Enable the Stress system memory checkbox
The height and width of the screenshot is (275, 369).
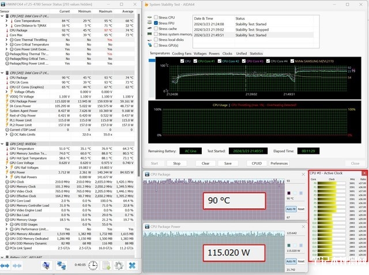coord(156,34)
